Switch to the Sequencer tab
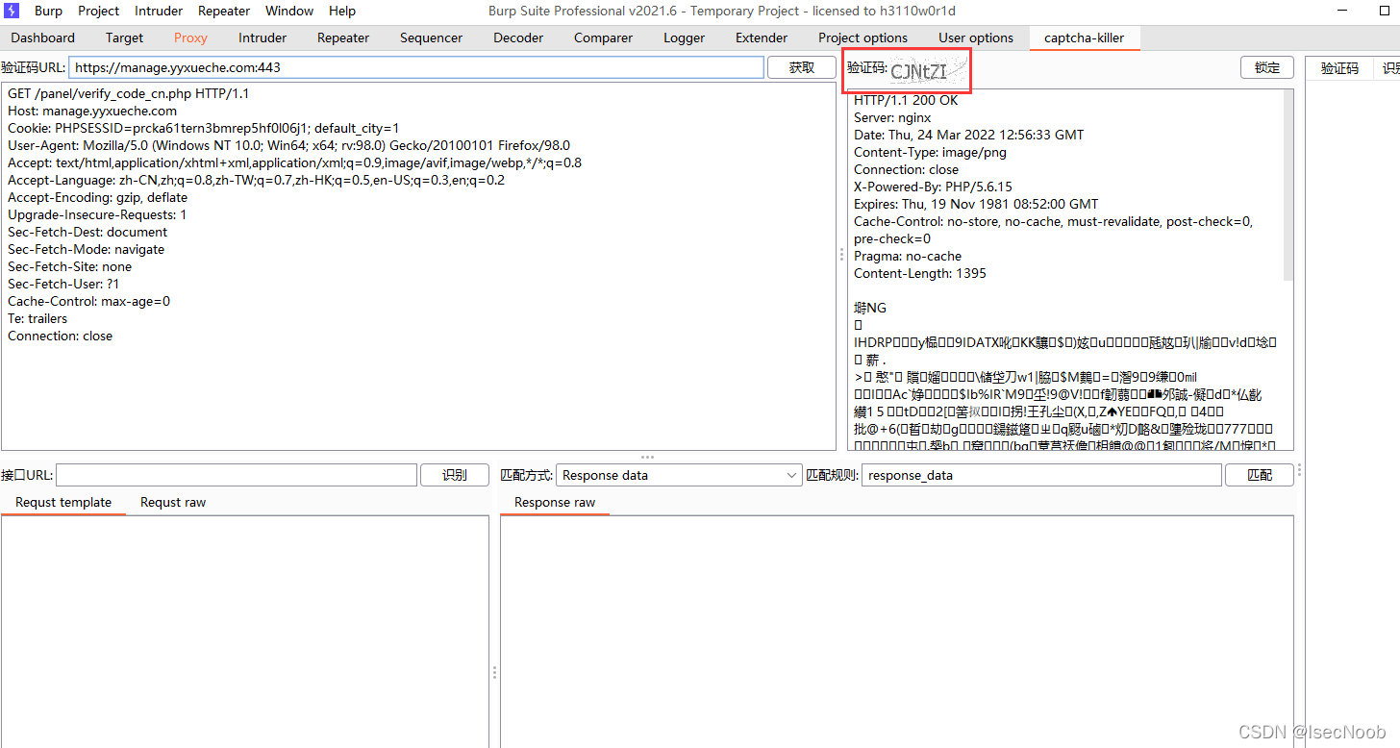The height and width of the screenshot is (748, 1400). pyautogui.click(x=432, y=37)
